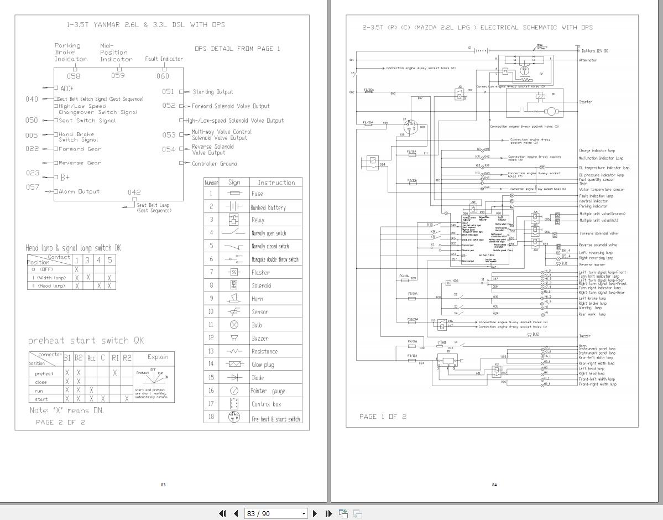Select the 'Forward Solenoid Valve Output' label
The image size is (663, 520).
[x=231, y=106]
